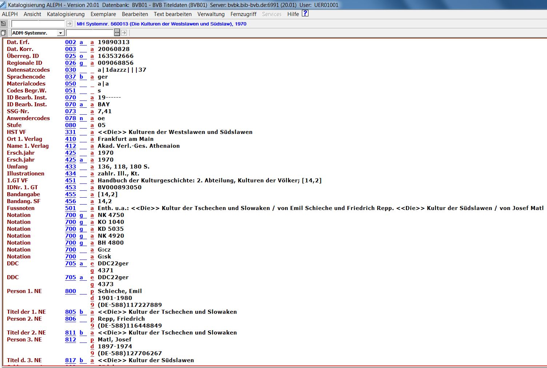Click the blue Help question mark icon
547x368 pixels.
305,13
